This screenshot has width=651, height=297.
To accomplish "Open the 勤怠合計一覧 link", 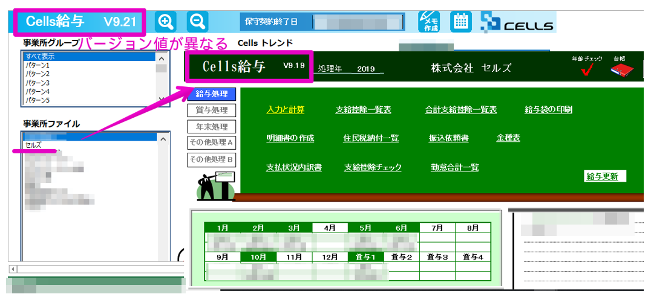I will coord(455,167).
